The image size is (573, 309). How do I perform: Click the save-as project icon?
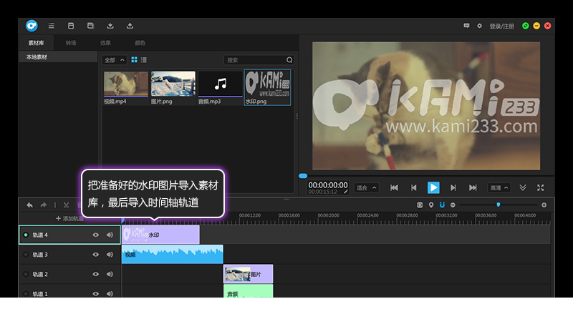[91, 26]
